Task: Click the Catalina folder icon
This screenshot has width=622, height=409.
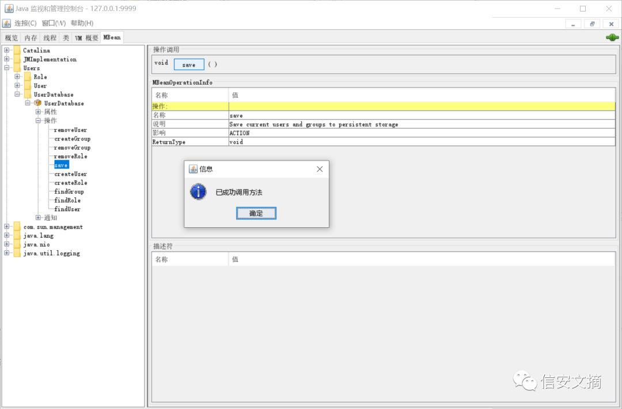Action: pyautogui.click(x=17, y=50)
